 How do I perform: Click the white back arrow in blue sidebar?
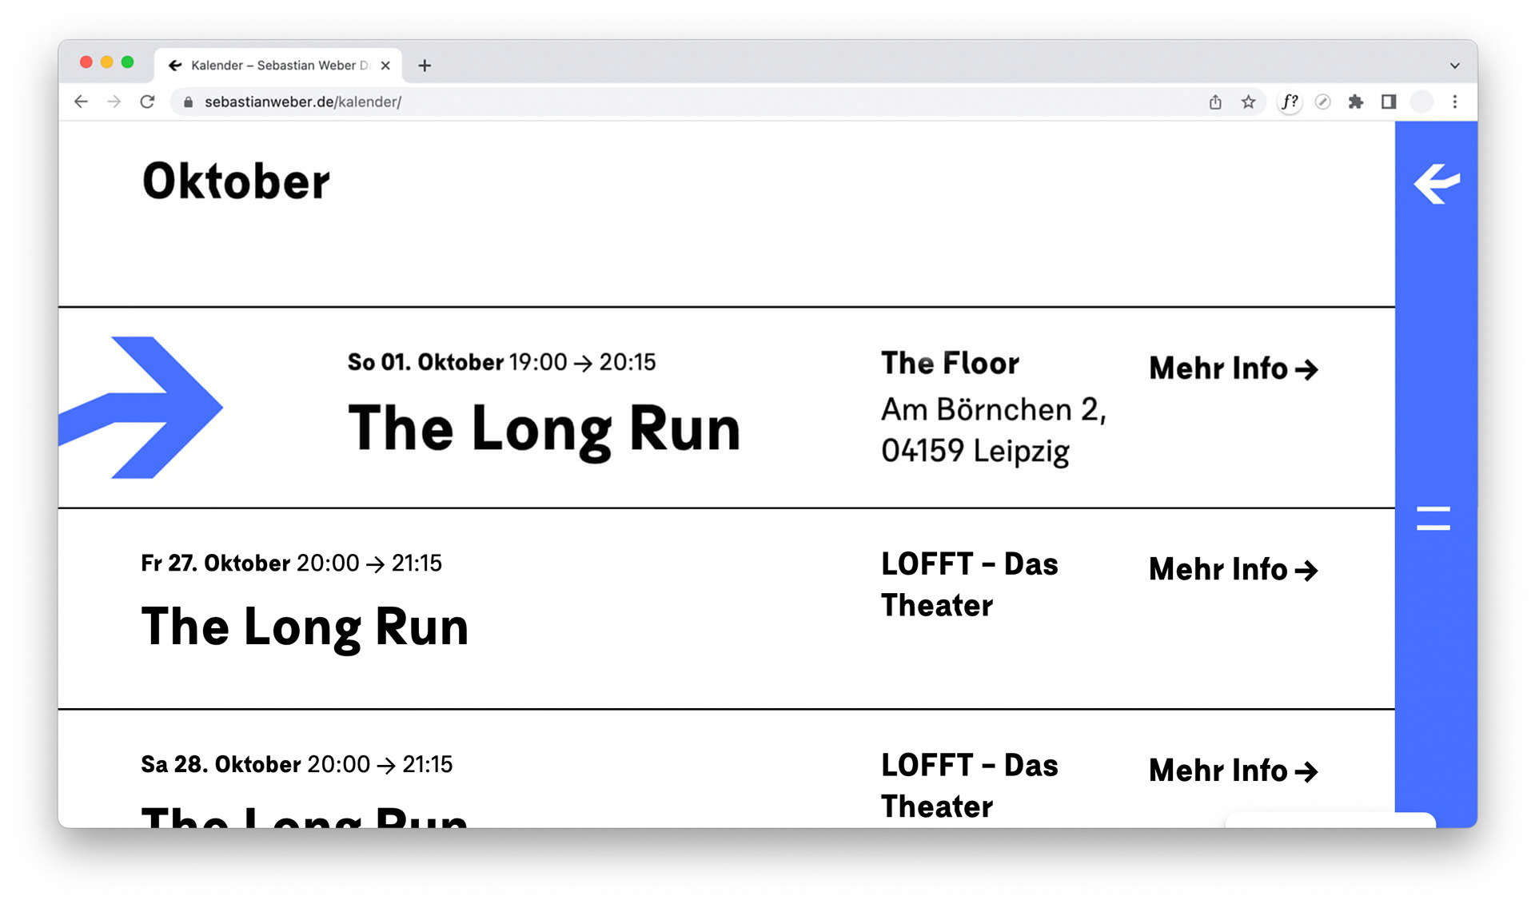point(1436,184)
